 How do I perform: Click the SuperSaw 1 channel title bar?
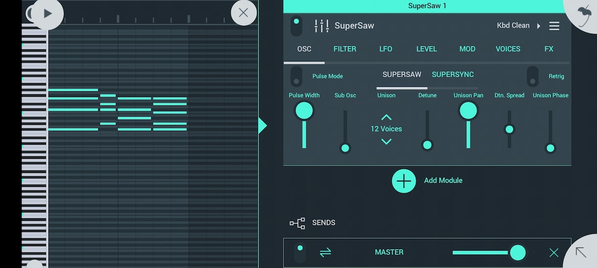(x=427, y=6)
